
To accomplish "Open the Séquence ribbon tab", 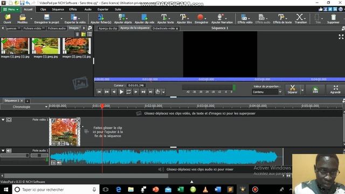I will coord(58,10).
